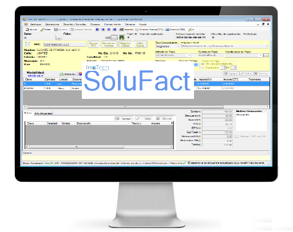
Task: Click the Motivo Descuento text box
Action: tap(251, 122)
